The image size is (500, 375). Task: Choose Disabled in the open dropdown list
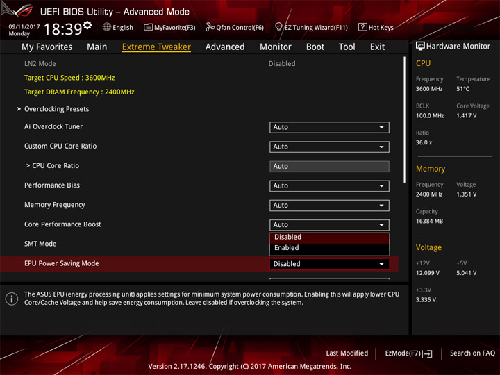pyautogui.click(x=329, y=237)
